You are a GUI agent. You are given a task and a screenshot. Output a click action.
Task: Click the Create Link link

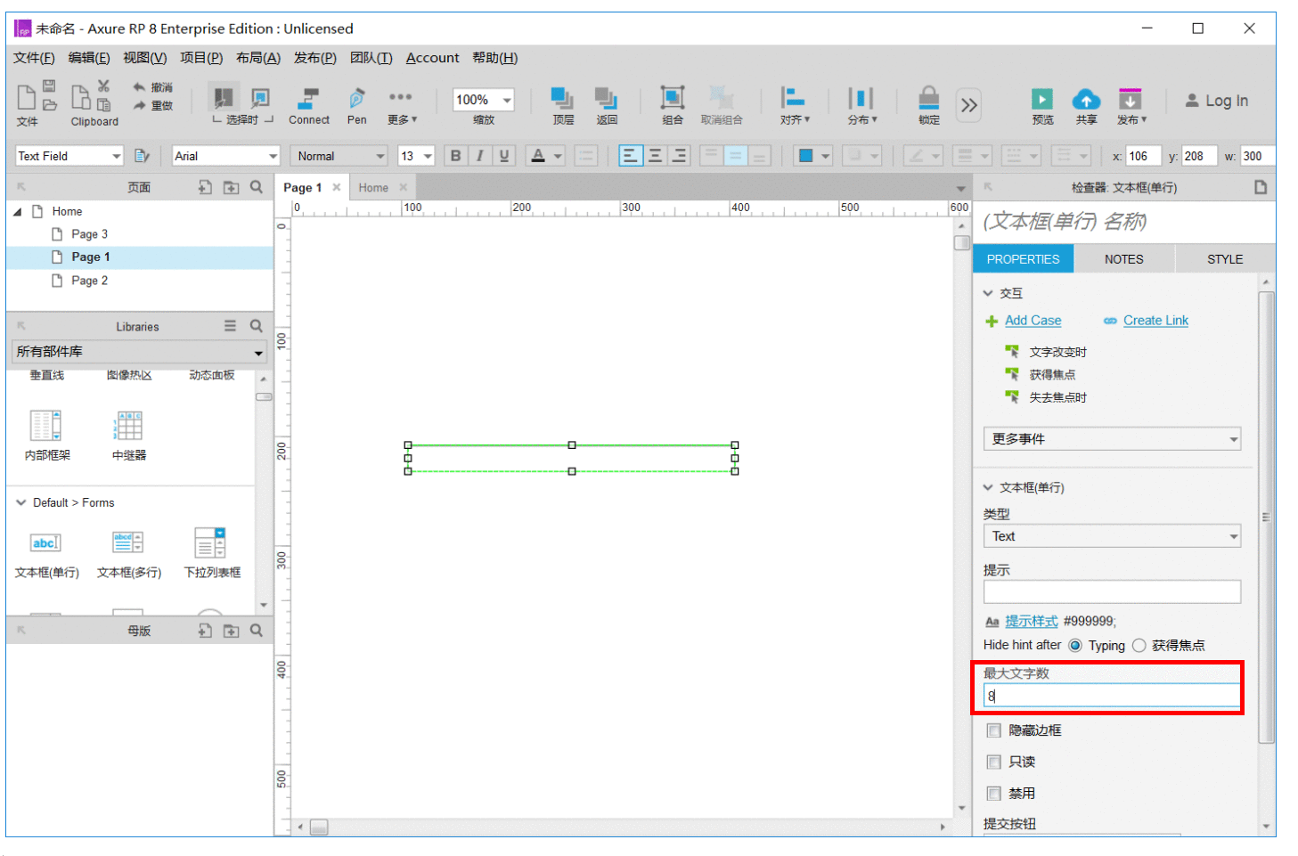(x=1155, y=321)
